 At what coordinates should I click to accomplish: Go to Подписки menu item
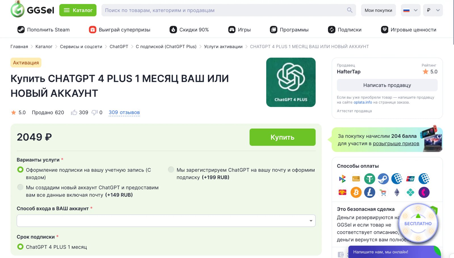[x=344, y=30]
